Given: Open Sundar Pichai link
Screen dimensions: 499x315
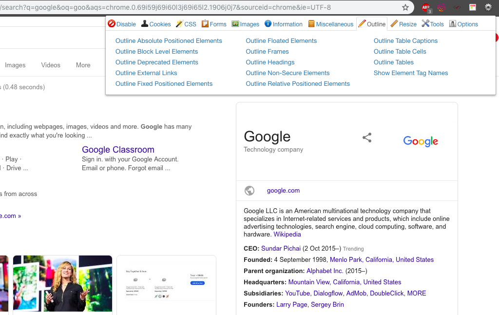Looking at the screenshot, I should coord(281,248).
